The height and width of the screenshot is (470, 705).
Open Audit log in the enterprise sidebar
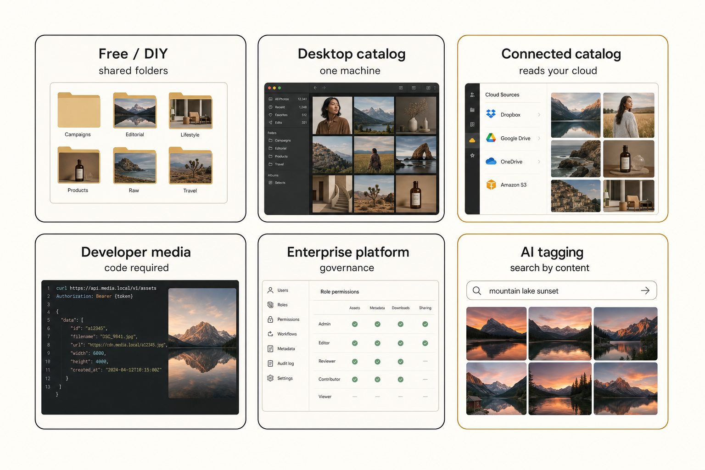281,364
